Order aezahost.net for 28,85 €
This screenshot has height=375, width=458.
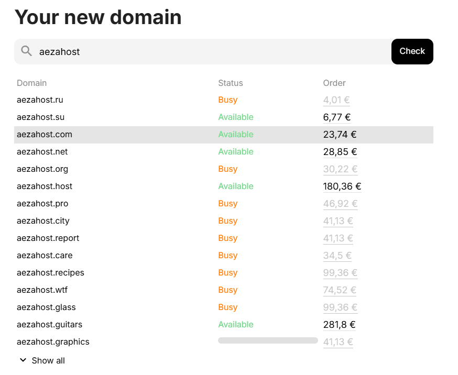point(340,152)
